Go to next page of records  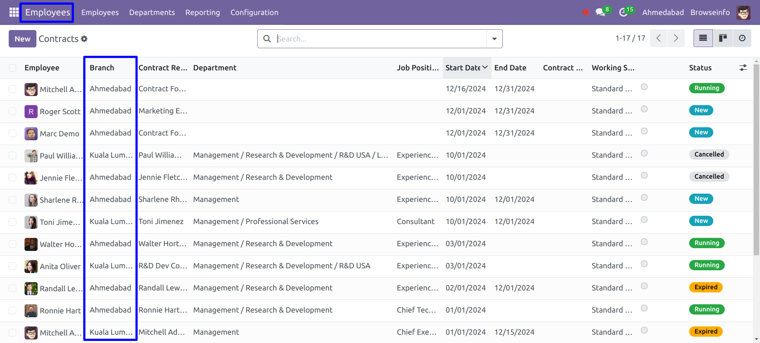pyautogui.click(x=676, y=38)
